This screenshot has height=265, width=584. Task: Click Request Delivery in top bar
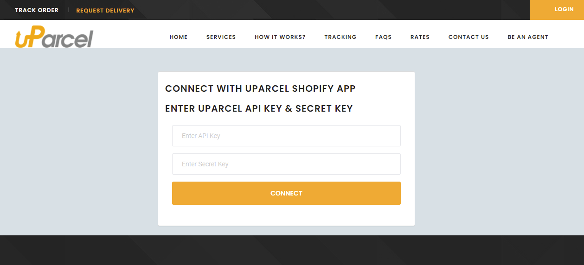click(105, 10)
